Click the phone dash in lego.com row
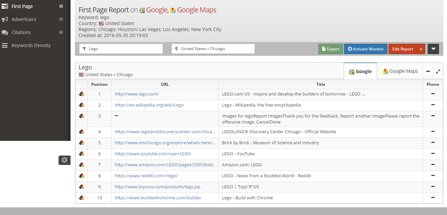The image size is (447, 215). pos(433,94)
